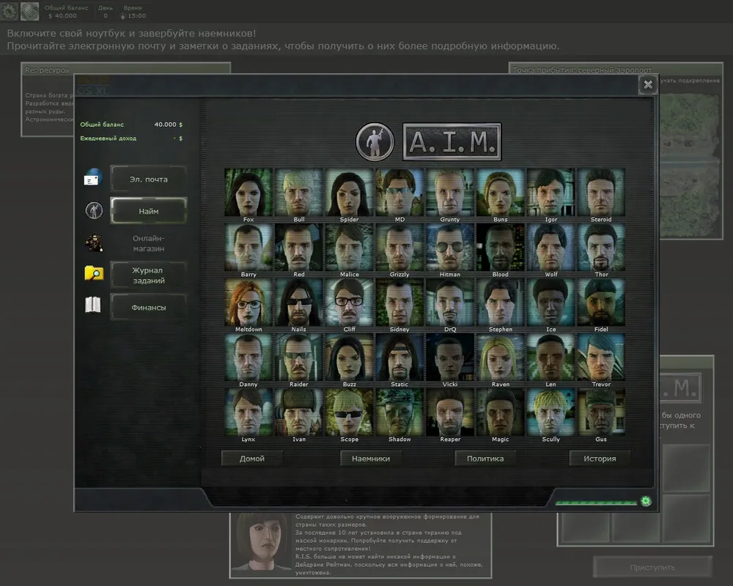
Task: Open the online shop merchant icon
Action: pos(93,242)
